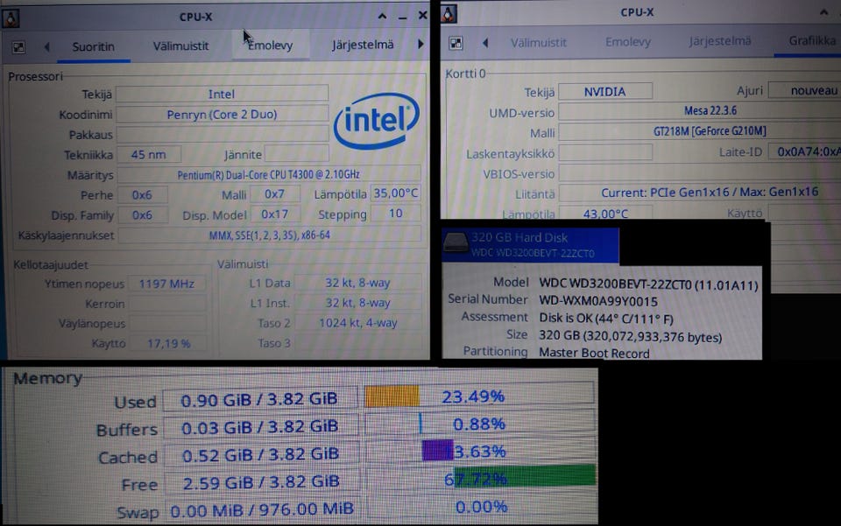Click Malli field showing GT218M GeForce G210M

700,131
